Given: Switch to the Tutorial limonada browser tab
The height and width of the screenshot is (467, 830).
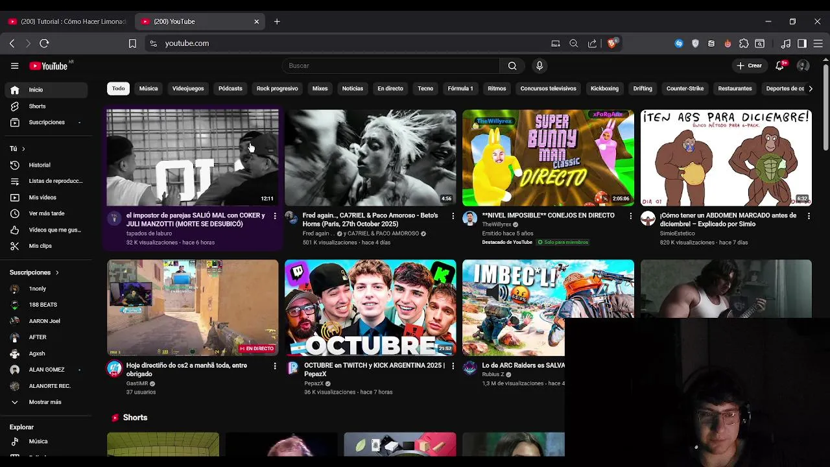Looking at the screenshot, I should pos(67,21).
